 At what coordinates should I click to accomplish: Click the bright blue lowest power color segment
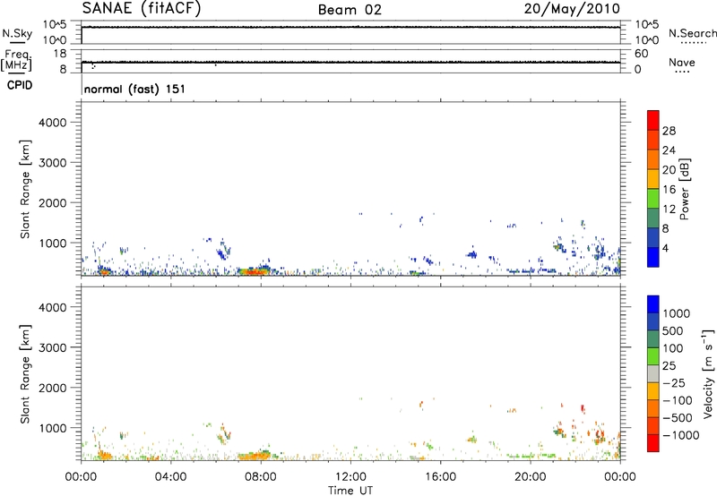point(653,257)
